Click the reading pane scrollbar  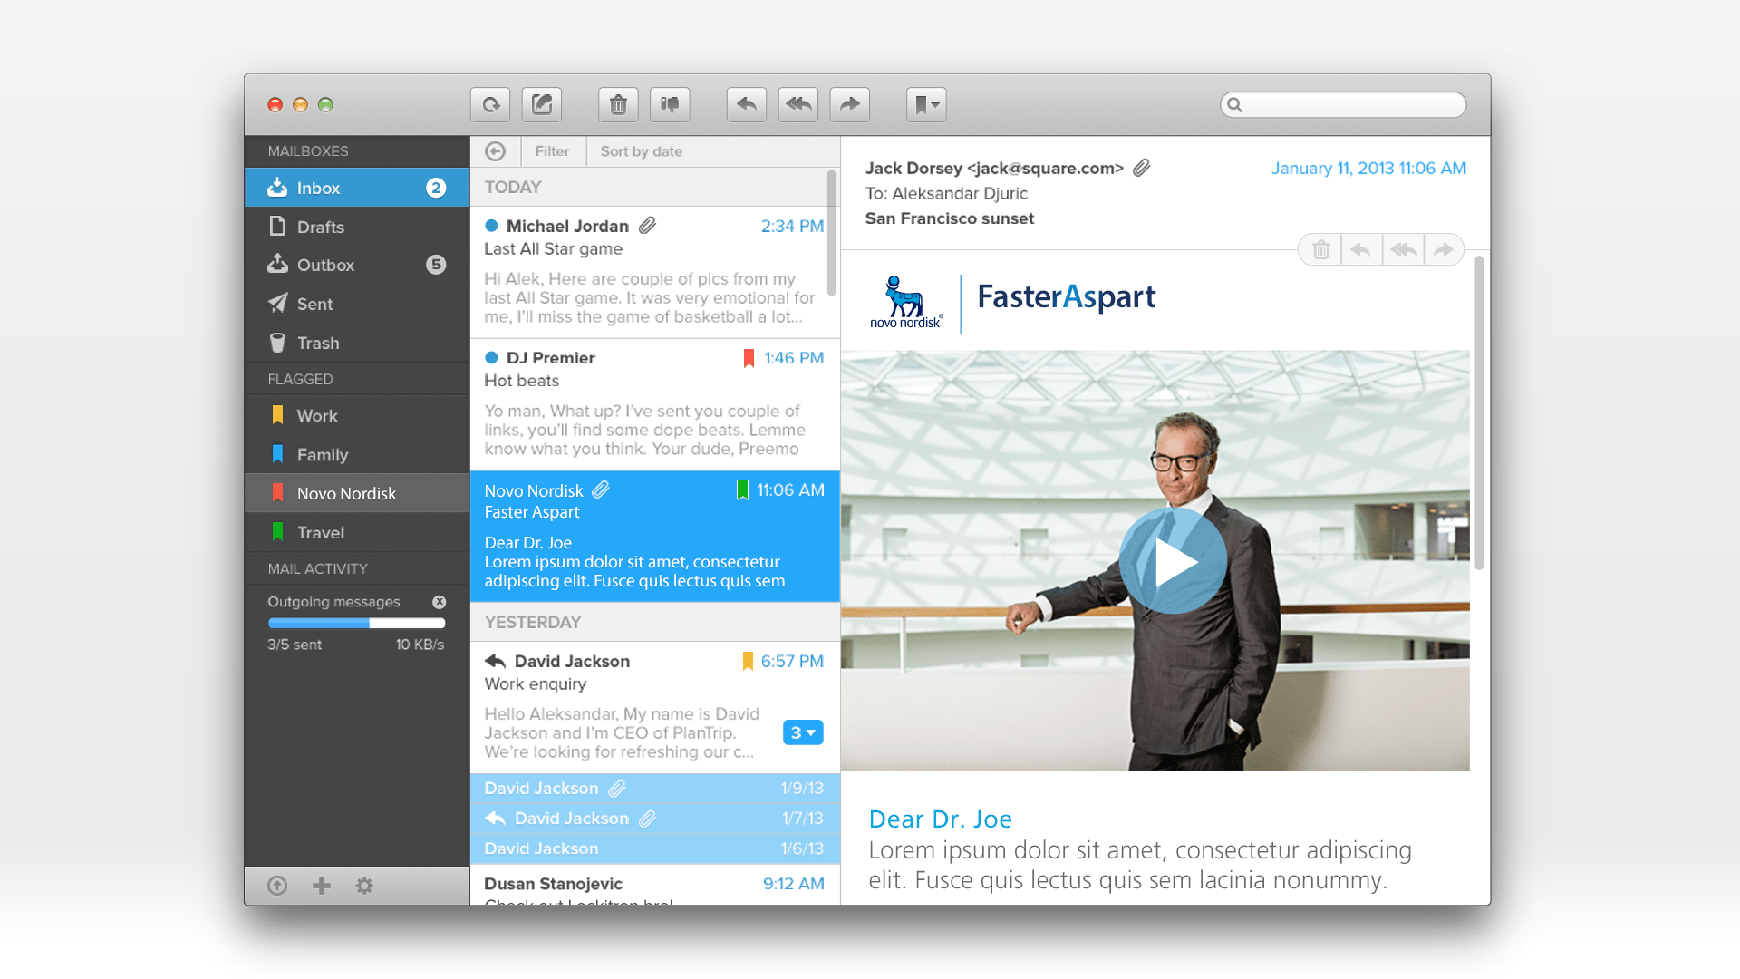(x=1479, y=413)
